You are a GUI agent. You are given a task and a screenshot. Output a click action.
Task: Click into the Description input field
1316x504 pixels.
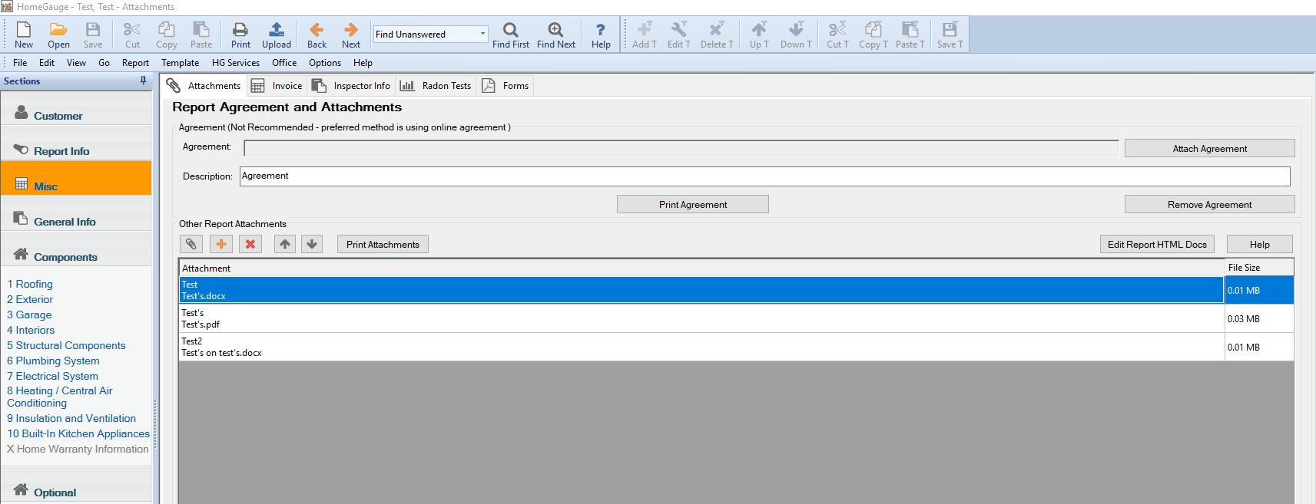click(764, 176)
